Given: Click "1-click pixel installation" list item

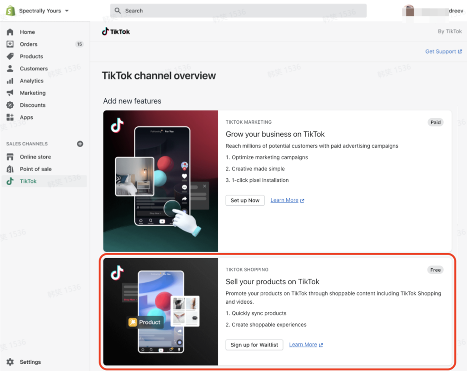Looking at the screenshot, I should [257, 180].
